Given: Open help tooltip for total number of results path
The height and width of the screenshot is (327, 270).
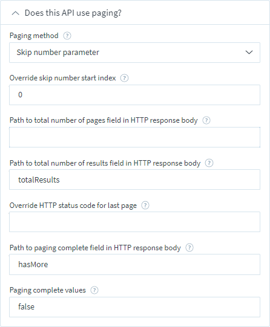Looking at the screenshot, I should click(209, 163).
